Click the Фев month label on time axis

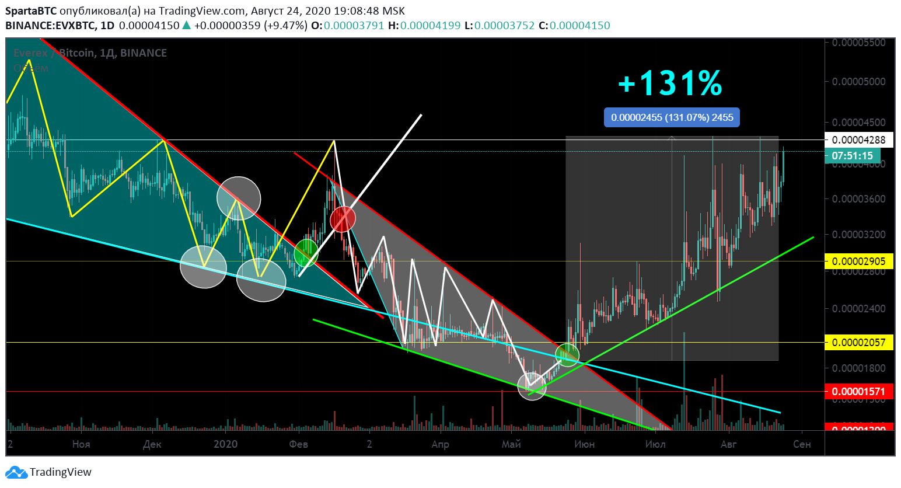tap(298, 444)
